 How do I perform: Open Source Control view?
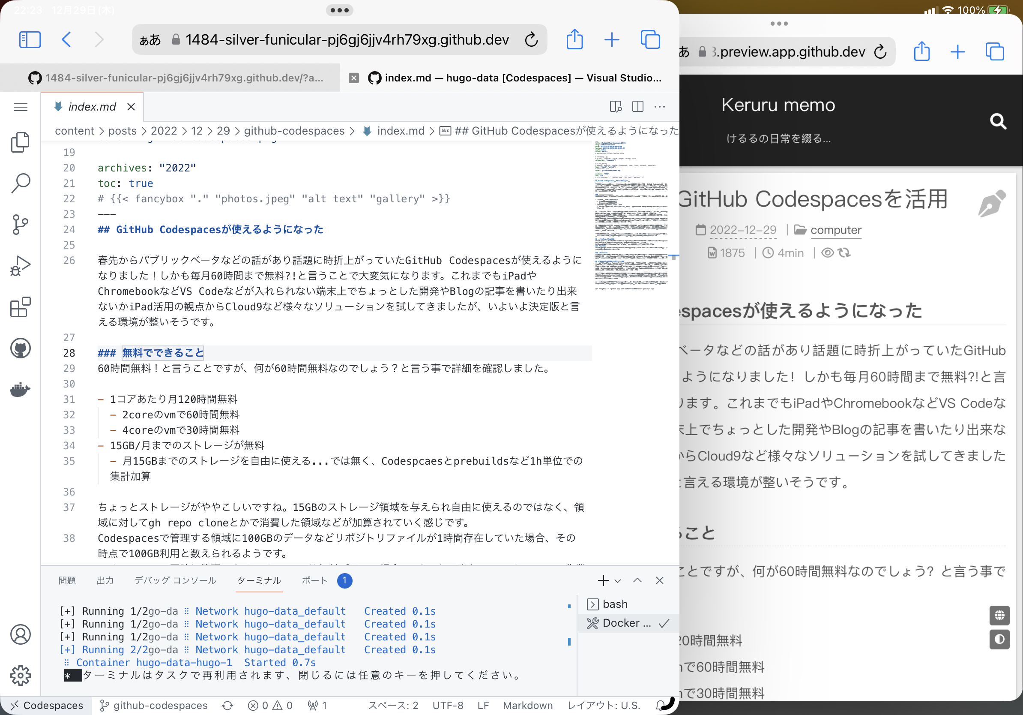tap(20, 224)
